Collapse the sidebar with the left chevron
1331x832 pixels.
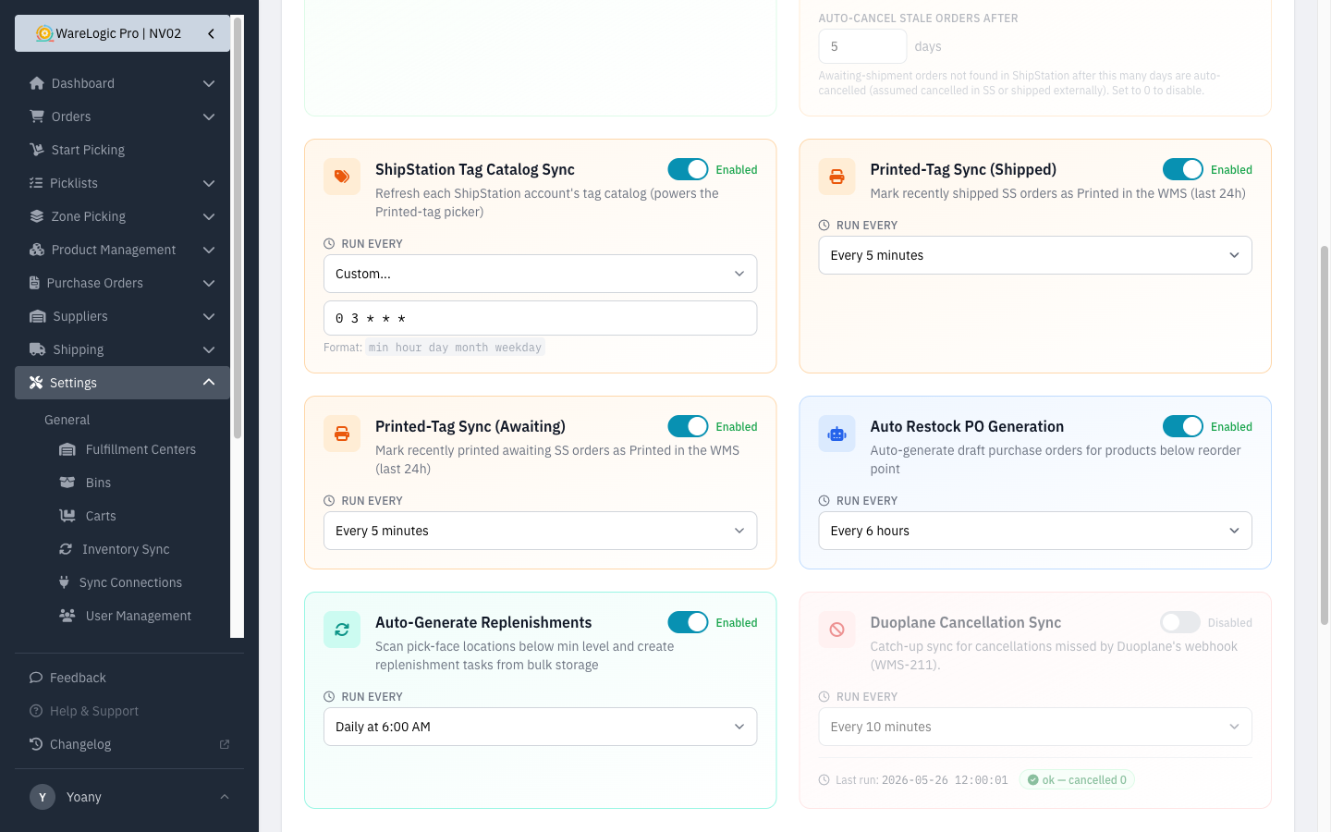[211, 33]
